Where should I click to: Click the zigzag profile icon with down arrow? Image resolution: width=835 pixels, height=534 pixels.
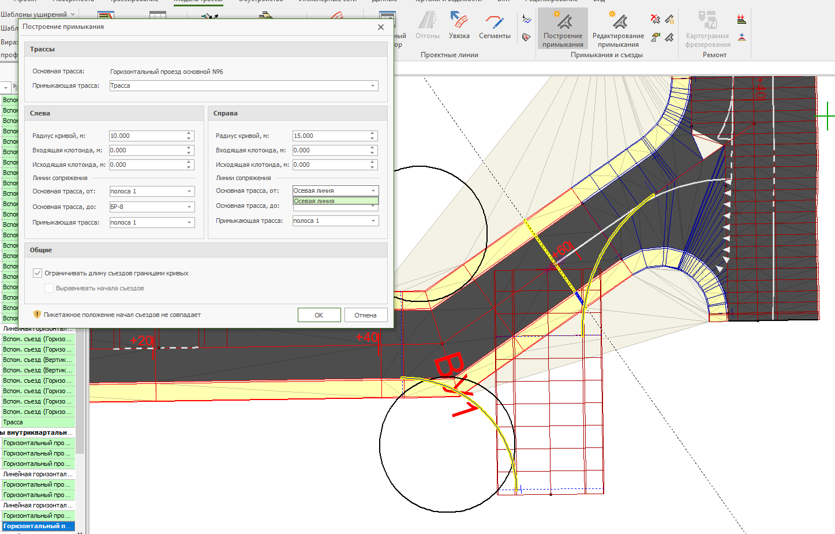[526, 19]
